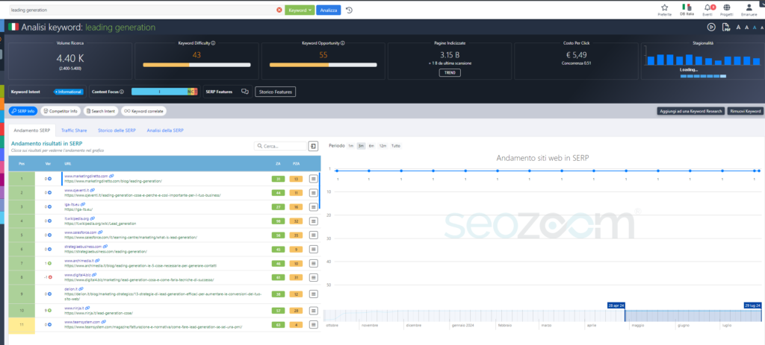Select the 12m period option

383,145
